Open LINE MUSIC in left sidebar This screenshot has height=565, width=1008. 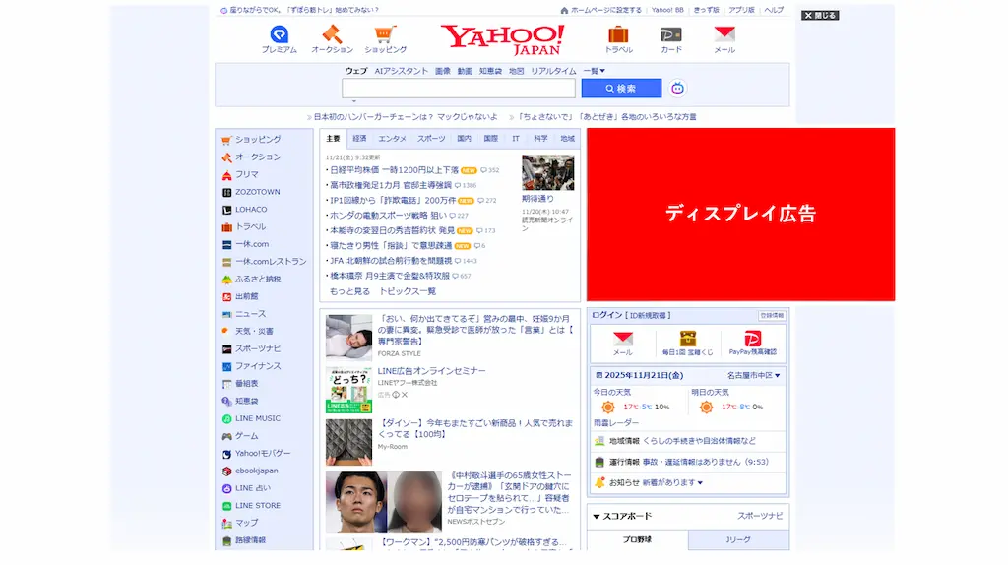pos(257,418)
